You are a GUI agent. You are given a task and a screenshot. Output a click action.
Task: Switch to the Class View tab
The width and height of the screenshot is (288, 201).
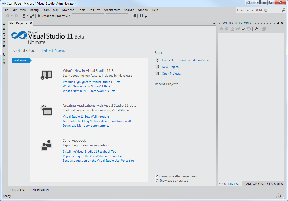(275, 184)
